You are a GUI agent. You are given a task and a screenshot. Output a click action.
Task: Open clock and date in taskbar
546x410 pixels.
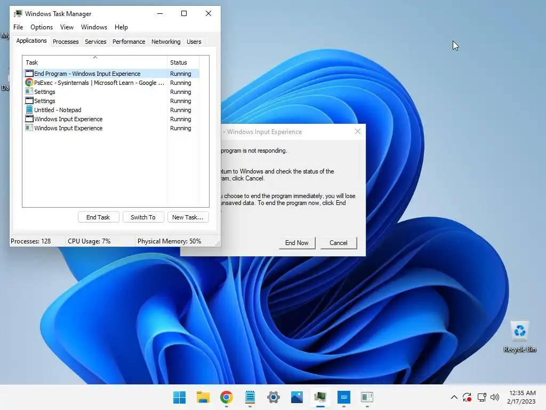pos(521,397)
